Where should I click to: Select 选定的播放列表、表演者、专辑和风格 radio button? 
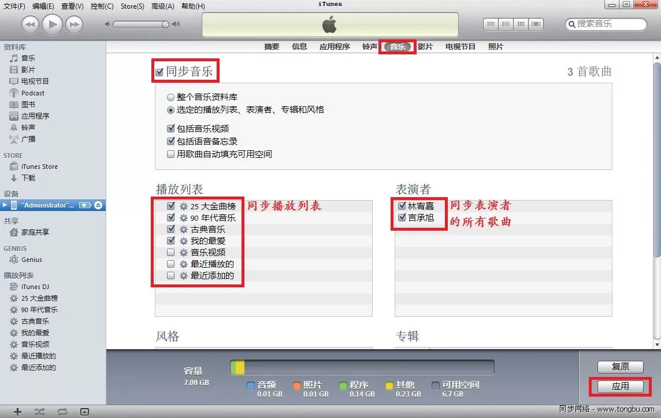pos(170,110)
